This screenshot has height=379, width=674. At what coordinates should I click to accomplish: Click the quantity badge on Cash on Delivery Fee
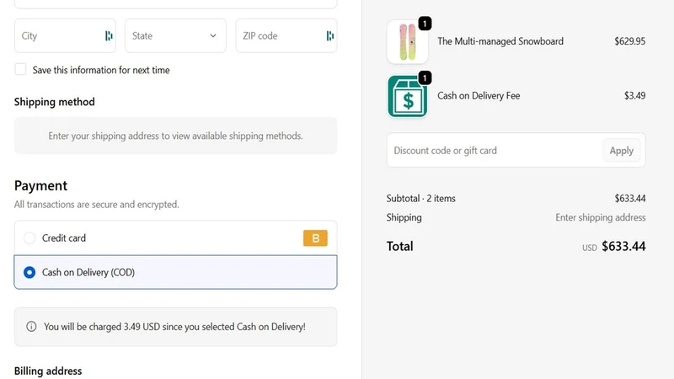tap(425, 77)
